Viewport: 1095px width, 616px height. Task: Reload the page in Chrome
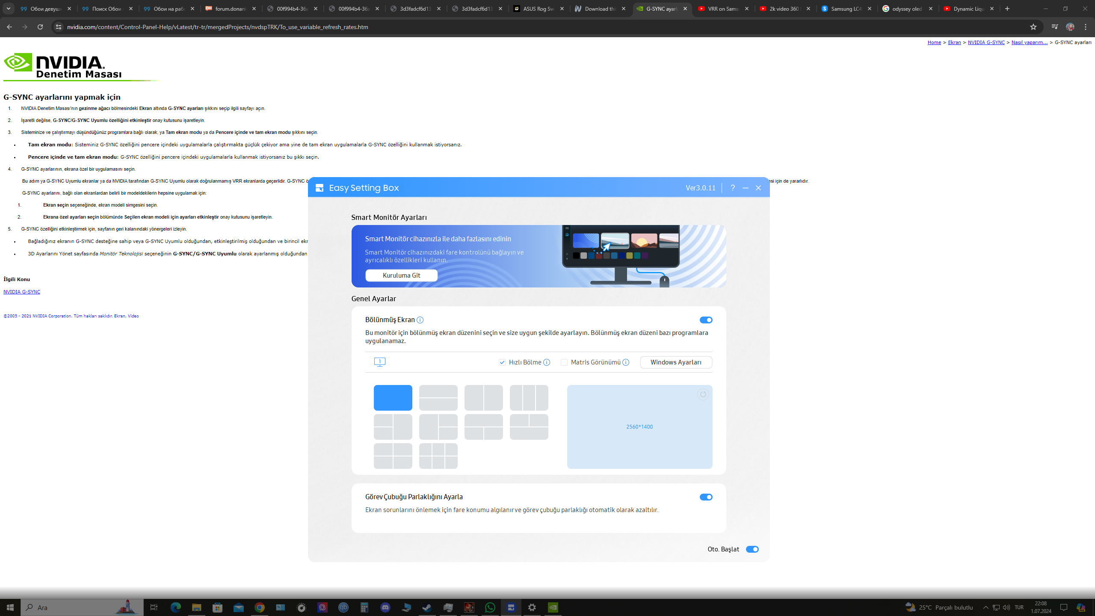point(40,27)
